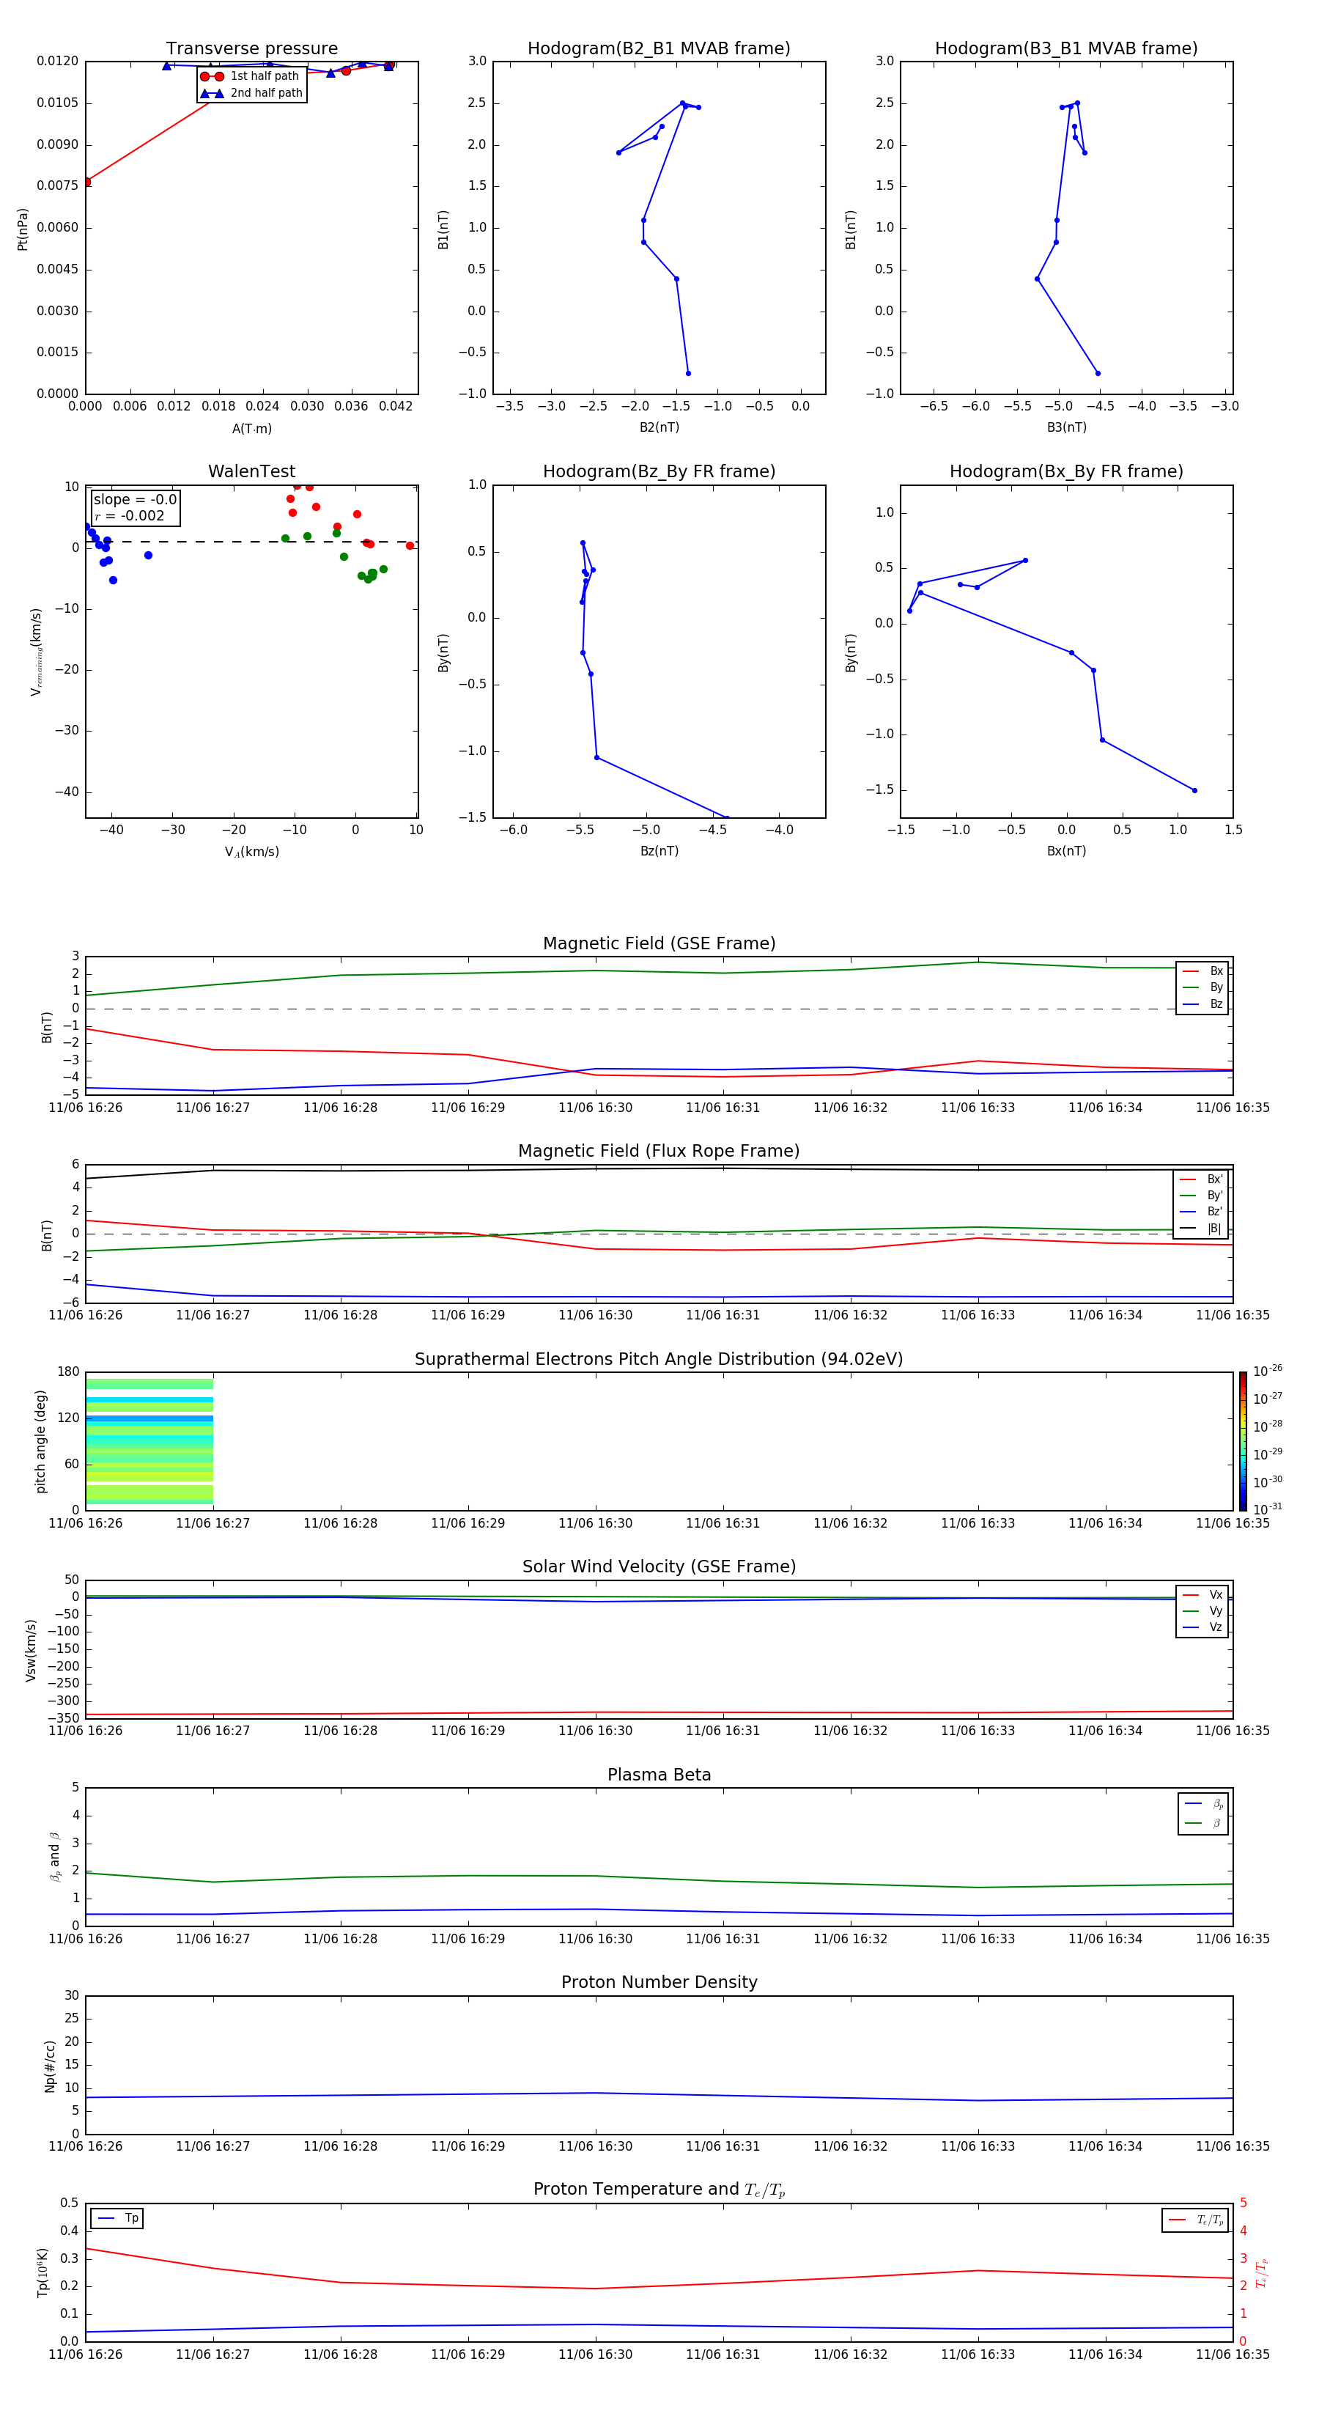
Task: Click the 10^-26 colorbar tick label
Action: [1268, 1371]
